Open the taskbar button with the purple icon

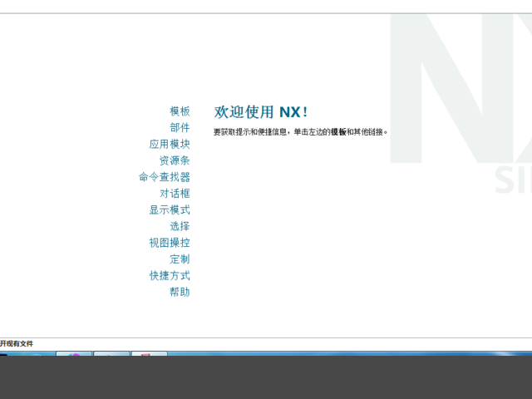pos(74,356)
